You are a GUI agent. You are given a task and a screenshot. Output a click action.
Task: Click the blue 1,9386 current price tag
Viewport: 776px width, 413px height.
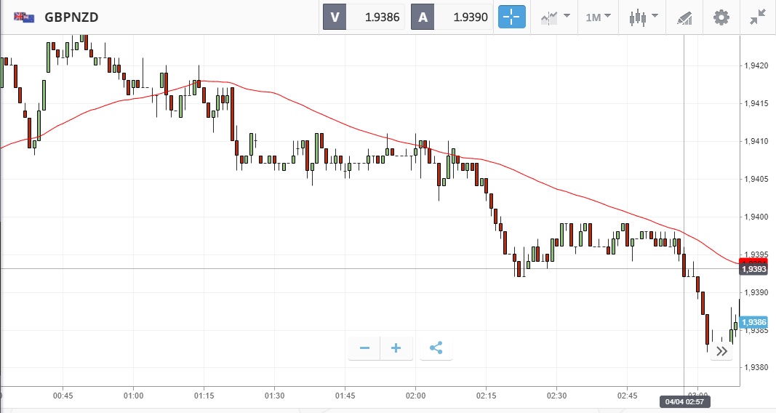click(x=753, y=321)
